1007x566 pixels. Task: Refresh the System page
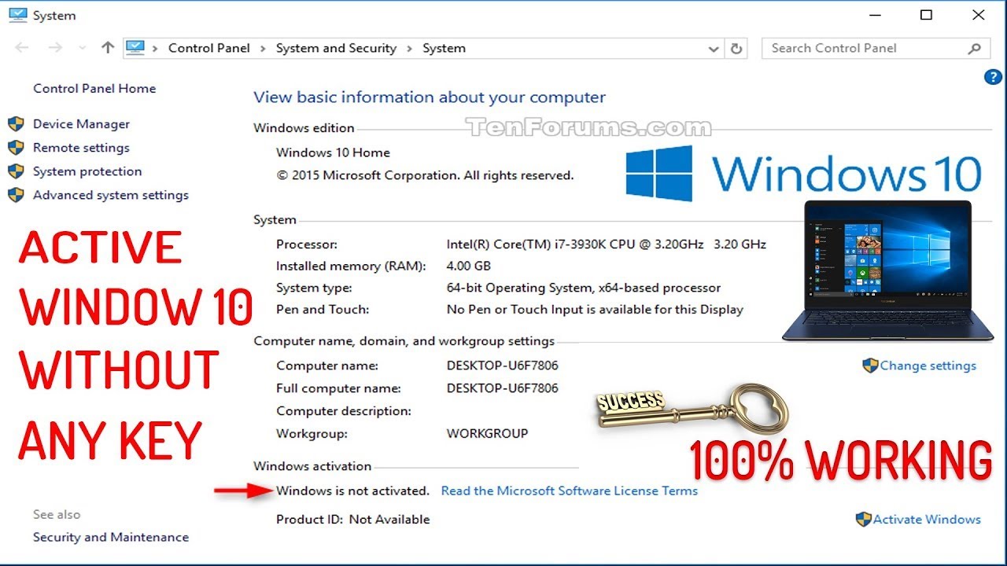coord(736,49)
